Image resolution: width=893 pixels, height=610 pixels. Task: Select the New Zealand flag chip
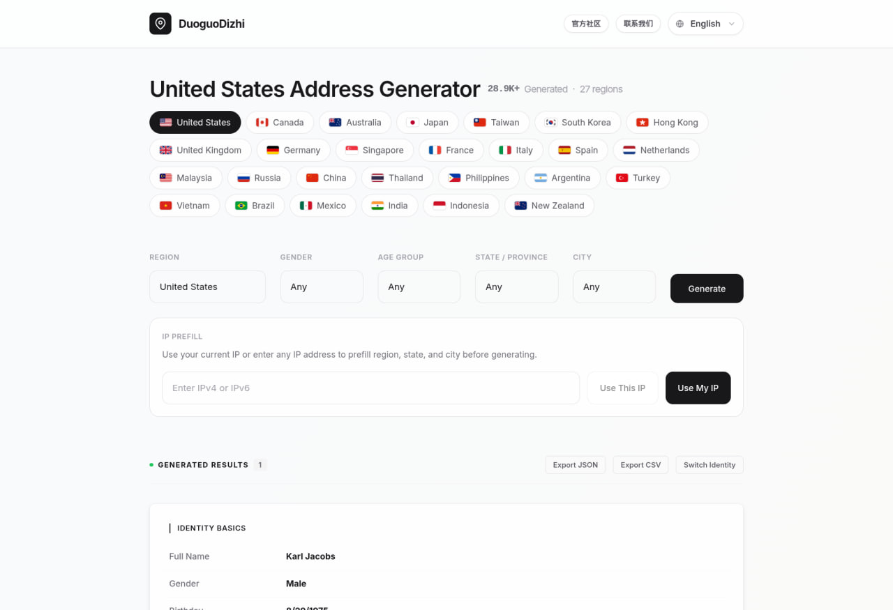pyautogui.click(x=549, y=206)
